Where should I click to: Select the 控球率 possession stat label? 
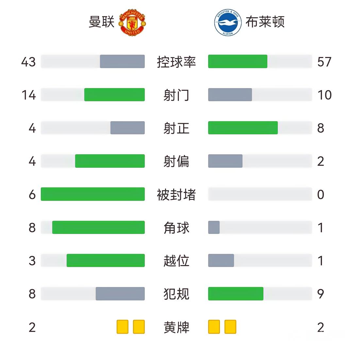(176, 62)
